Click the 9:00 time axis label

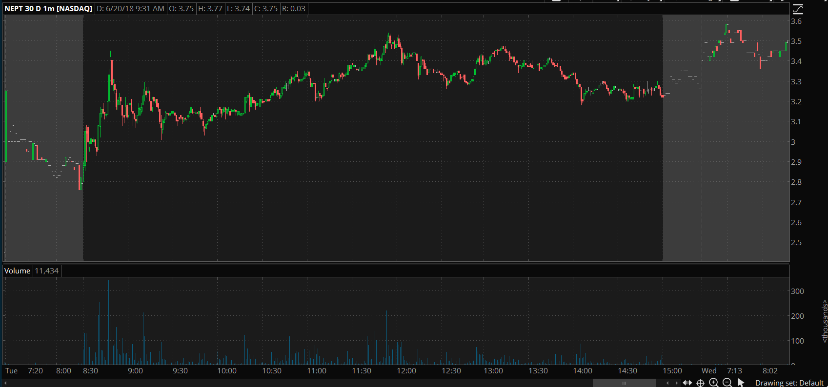coord(136,371)
